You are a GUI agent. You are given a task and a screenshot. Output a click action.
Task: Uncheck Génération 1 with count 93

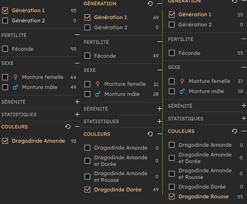5,11
